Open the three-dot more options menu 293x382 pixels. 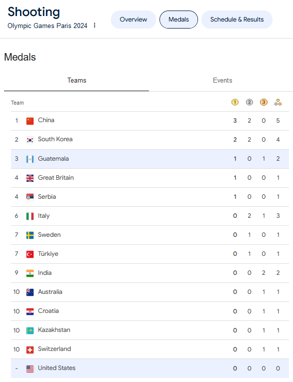(x=94, y=26)
